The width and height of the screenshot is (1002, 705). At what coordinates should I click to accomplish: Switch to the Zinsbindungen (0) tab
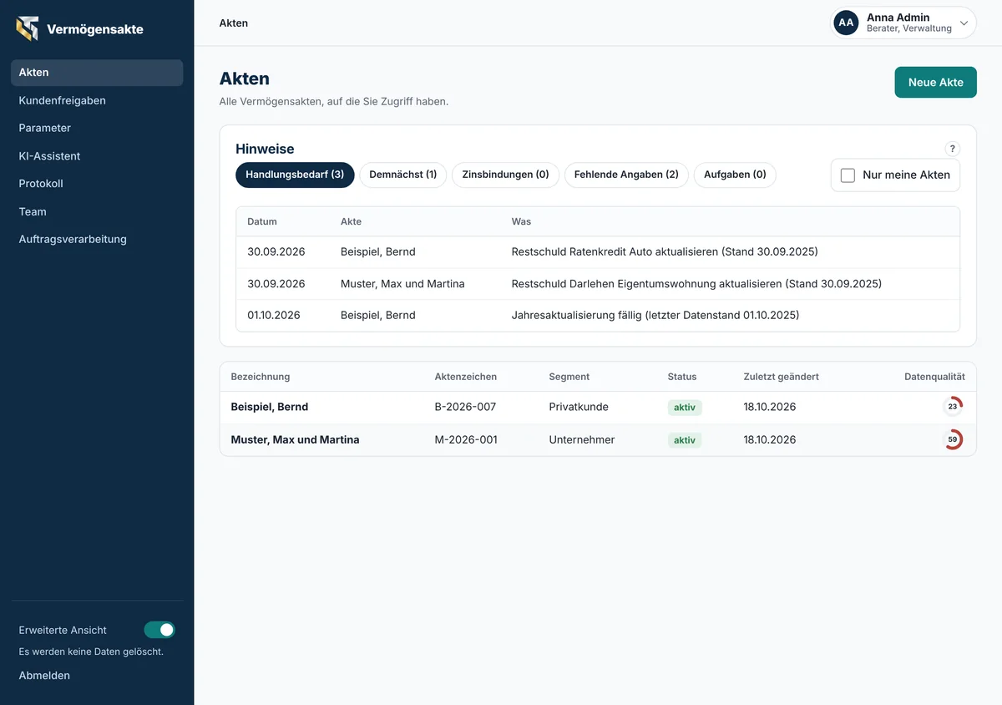coord(505,175)
